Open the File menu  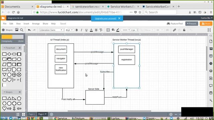[5, 24]
